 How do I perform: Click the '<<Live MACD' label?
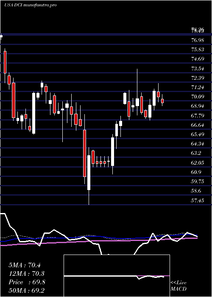179,286
